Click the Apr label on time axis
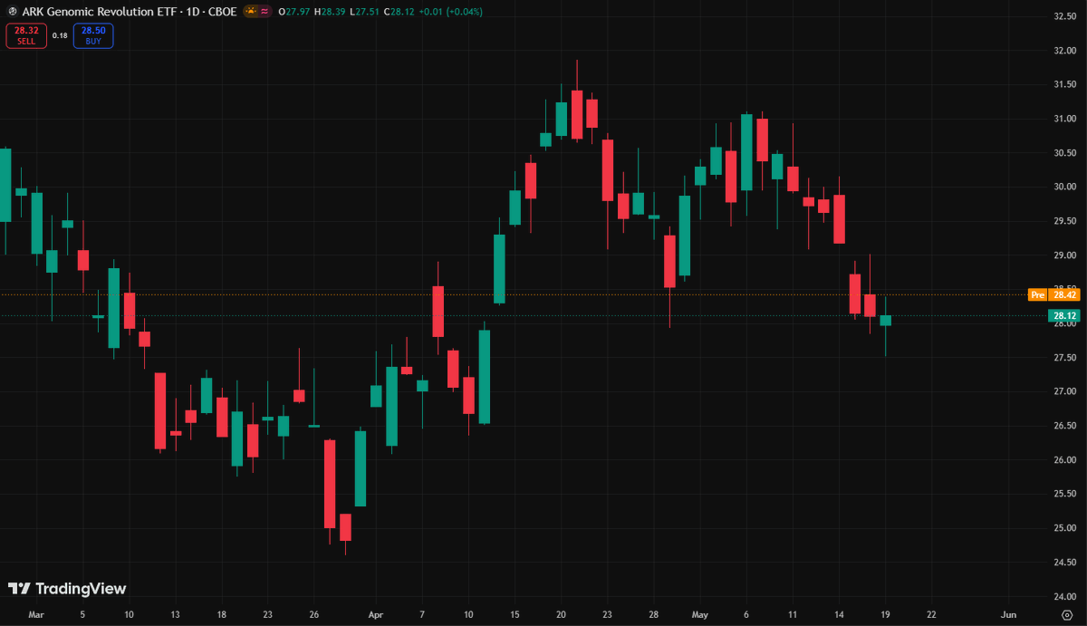 click(376, 613)
